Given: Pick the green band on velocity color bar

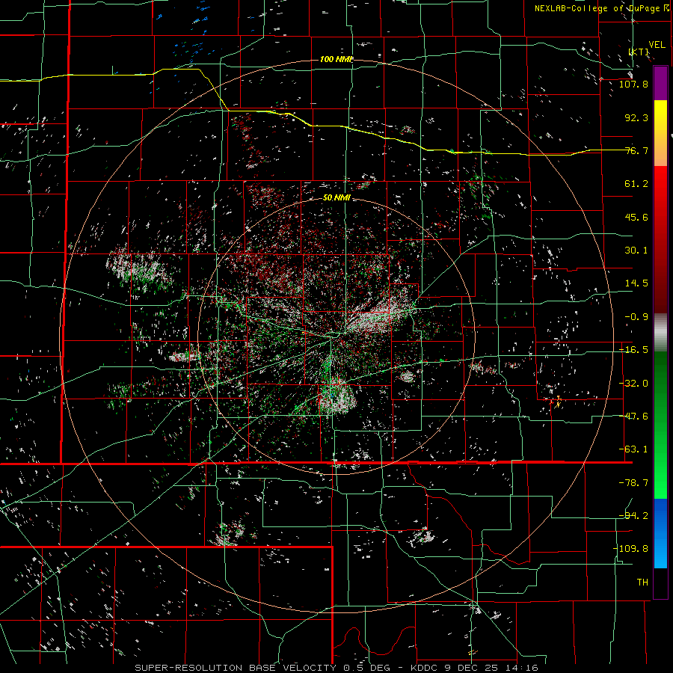Looking at the screenshot, I should (660, 425).
